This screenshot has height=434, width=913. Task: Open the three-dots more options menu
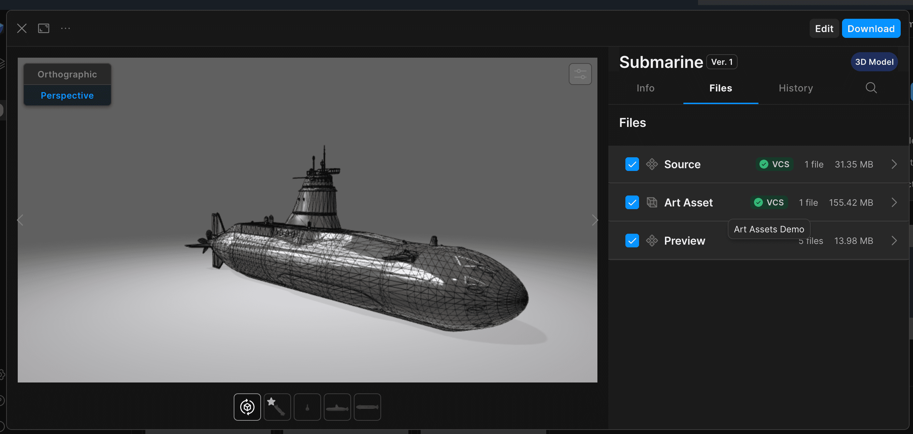(66, 28)
